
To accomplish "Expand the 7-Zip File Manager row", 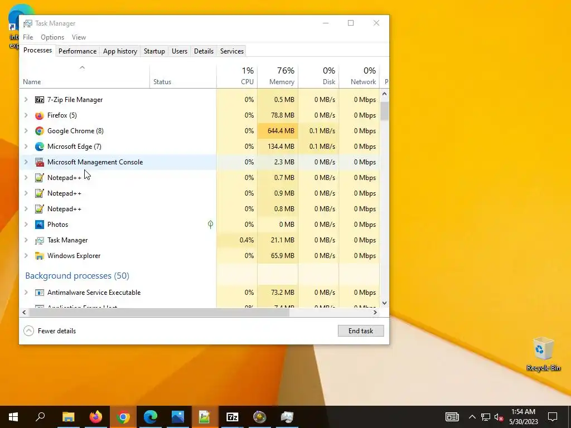I will (26, 99).
